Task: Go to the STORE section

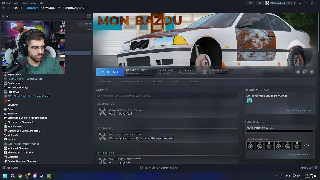Action: click(18, 8)
